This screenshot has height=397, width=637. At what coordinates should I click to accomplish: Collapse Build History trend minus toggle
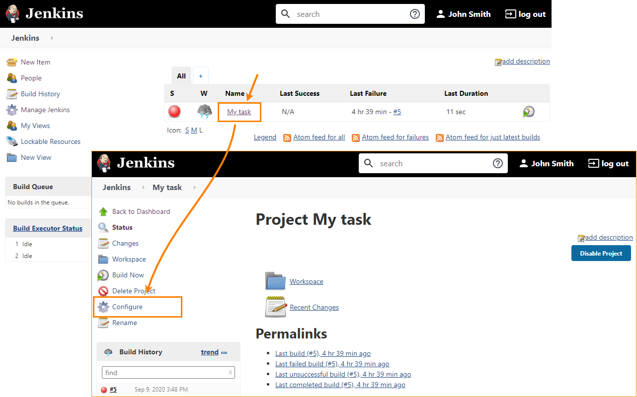pos(224,352)
